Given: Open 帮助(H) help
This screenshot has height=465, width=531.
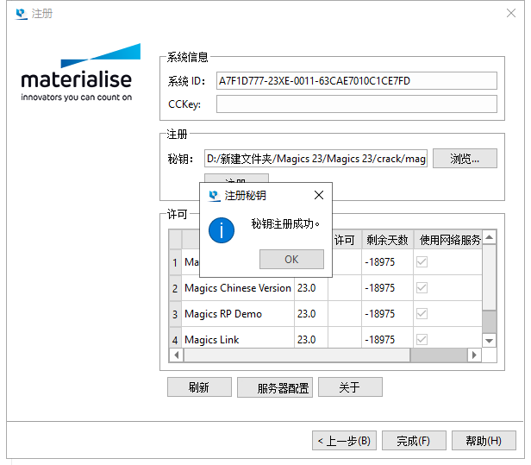Looking at the screenshot, I should click(x=484, y=441).
